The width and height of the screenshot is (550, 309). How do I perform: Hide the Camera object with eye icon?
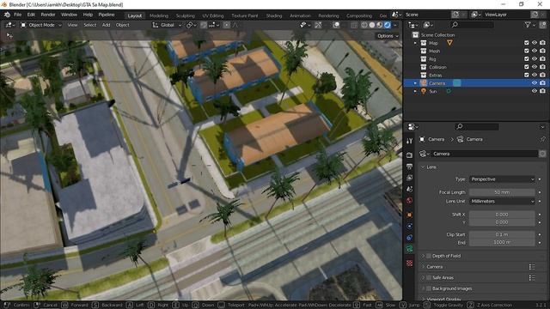coord(535,83)
